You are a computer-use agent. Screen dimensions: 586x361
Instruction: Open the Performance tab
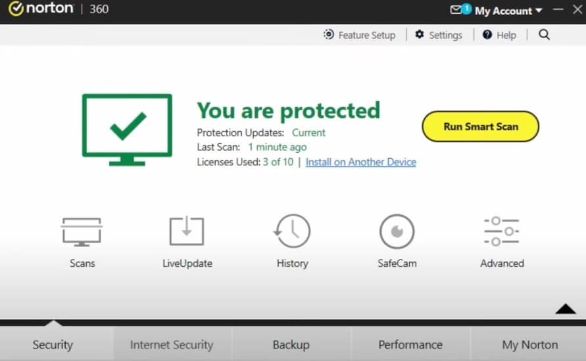tap(410, 345)
